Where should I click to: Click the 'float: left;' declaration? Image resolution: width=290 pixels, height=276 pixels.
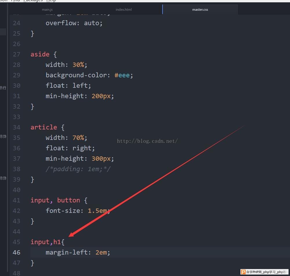coord(68,86)
